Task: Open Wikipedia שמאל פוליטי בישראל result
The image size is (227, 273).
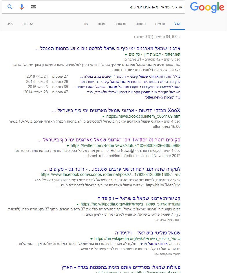Action: pos(148,233)
